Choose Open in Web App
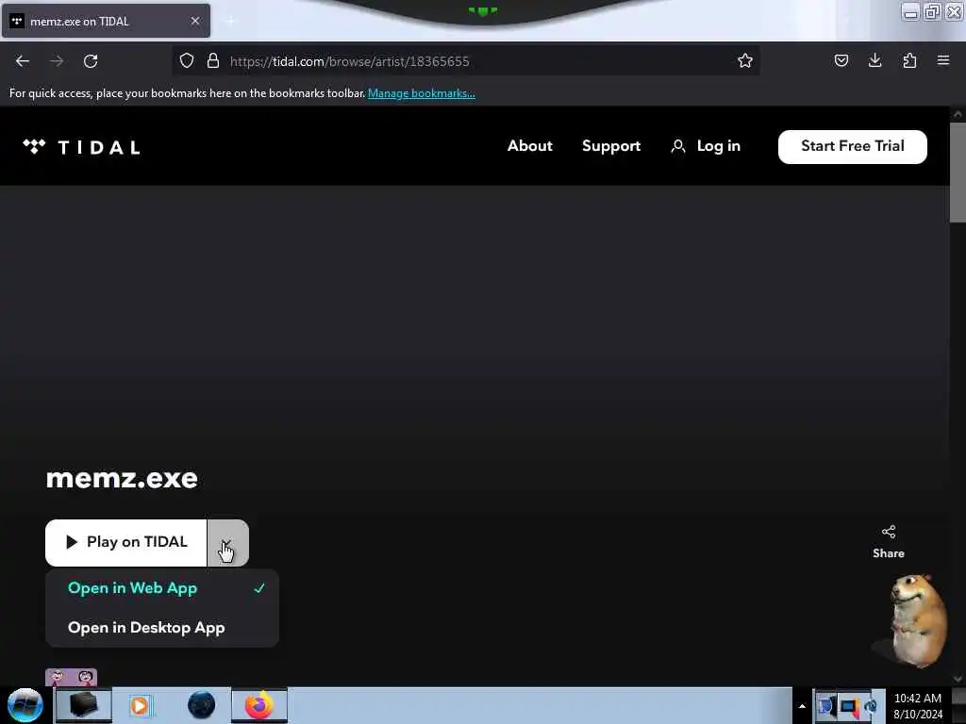Viewport: 966px width, 724px height. pos(162,588)
